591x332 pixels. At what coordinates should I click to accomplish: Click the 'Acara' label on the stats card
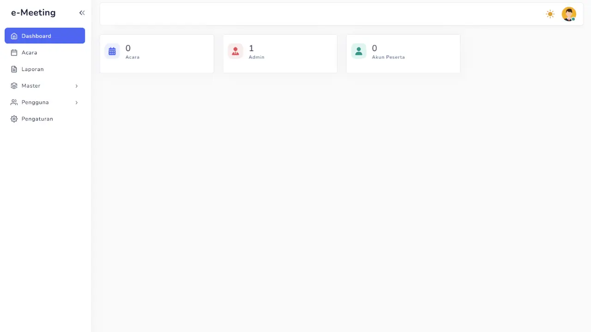(x=133, y=57)
